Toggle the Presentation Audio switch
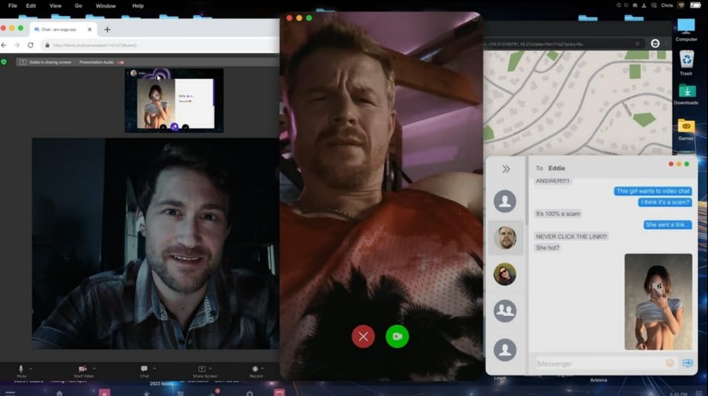 coord(121,62)
